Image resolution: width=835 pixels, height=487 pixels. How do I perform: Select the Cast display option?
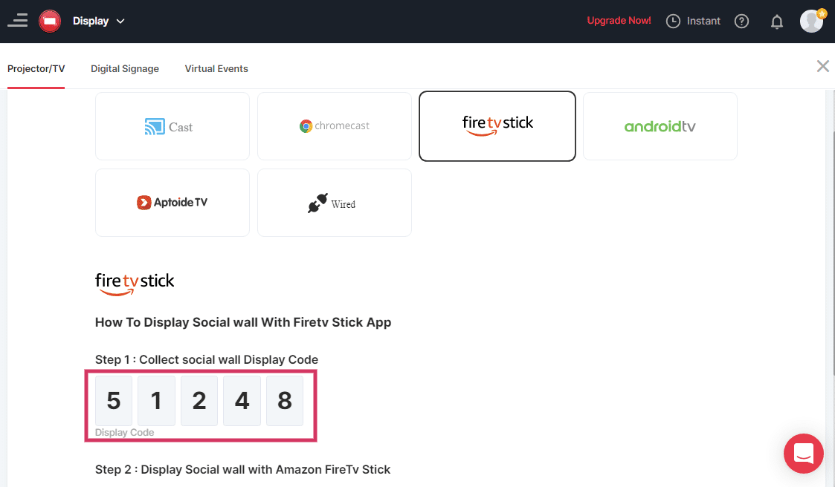tap(173, 126)
